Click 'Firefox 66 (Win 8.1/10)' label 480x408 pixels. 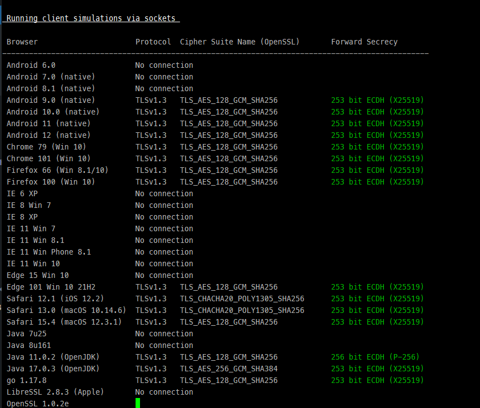[58, 170]
